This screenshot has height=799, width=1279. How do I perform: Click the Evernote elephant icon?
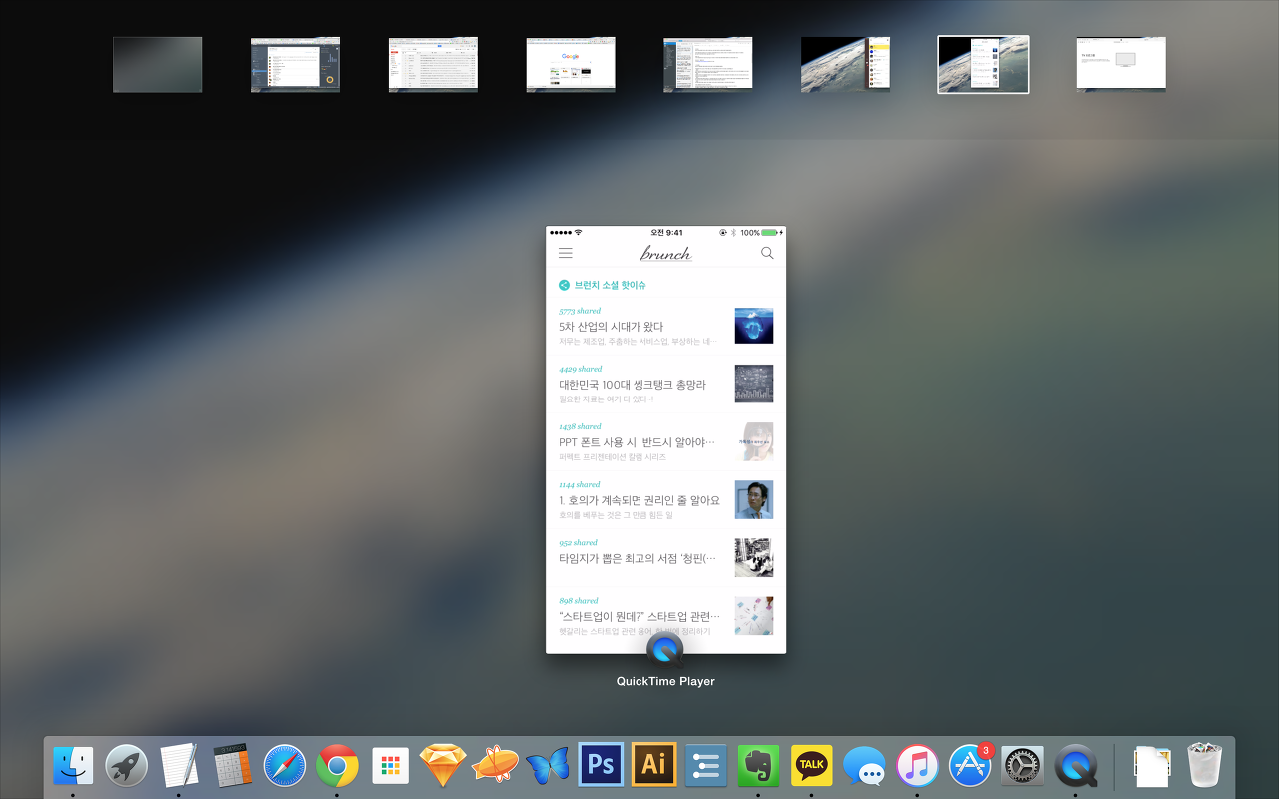(758, 766)
